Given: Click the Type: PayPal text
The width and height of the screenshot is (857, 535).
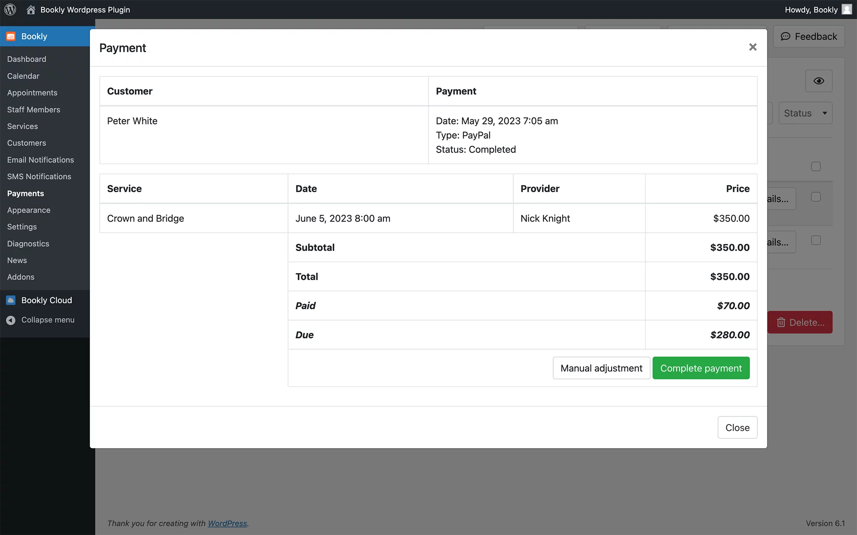Looking at the screenshot, I should coord(463,135).
